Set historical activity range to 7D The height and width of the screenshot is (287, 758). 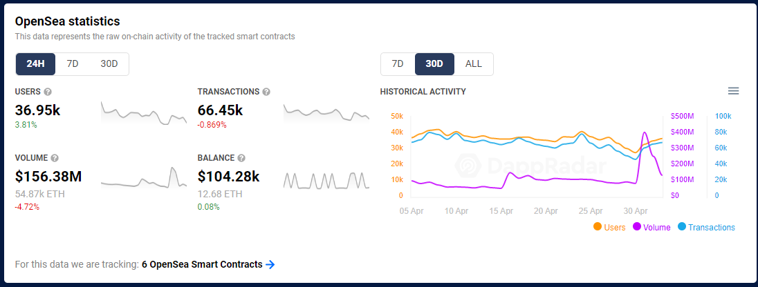(398, 64)
